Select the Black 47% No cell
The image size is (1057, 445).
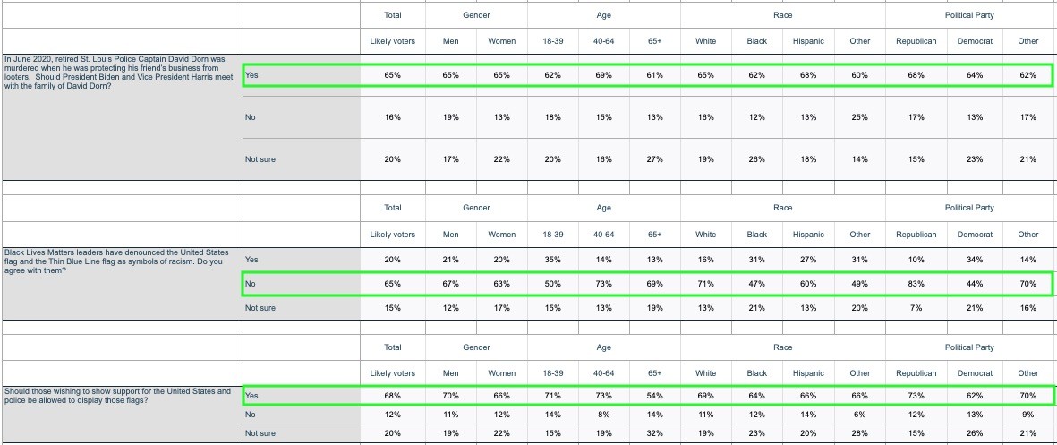[x=757, y=284]
